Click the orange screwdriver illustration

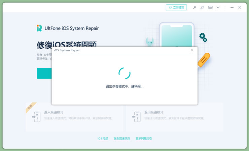click(x=204, y=60)
